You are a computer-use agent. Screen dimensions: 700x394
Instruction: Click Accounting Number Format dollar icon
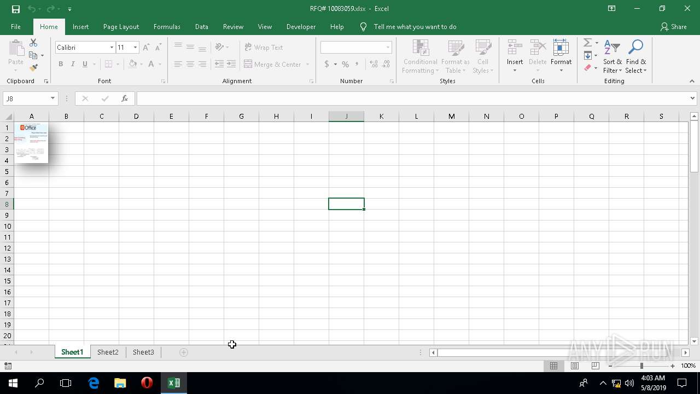tap(326, 64)
